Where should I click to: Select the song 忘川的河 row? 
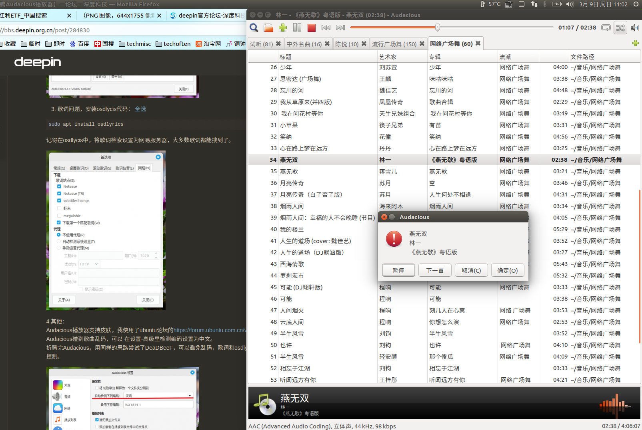click(x=444, y=90)
